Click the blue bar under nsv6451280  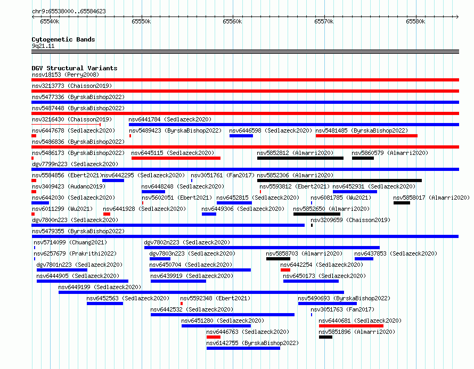pos(216,326)
